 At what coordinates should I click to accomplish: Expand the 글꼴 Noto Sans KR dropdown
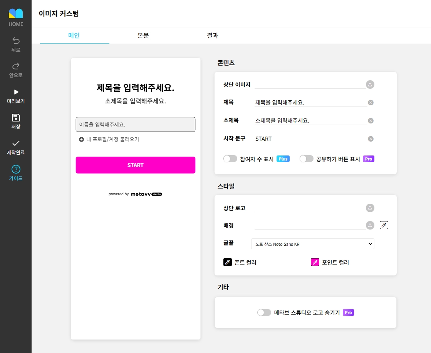312,244
